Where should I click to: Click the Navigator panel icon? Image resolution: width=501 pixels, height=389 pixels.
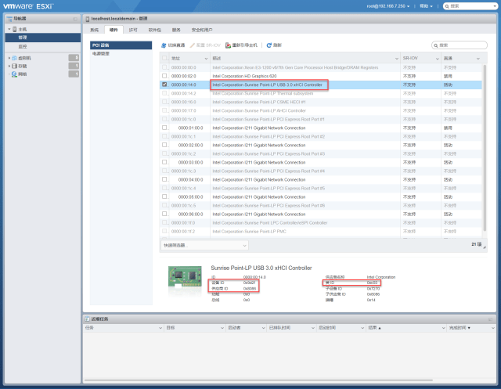pos(9,19)
